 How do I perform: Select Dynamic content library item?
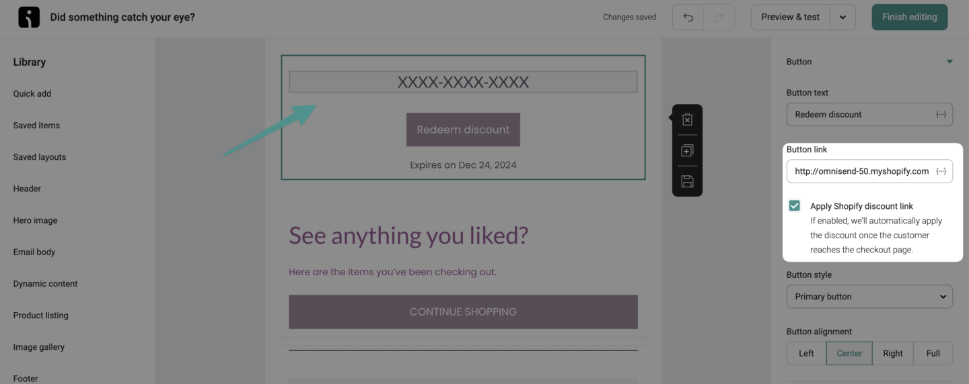[45, 284]
